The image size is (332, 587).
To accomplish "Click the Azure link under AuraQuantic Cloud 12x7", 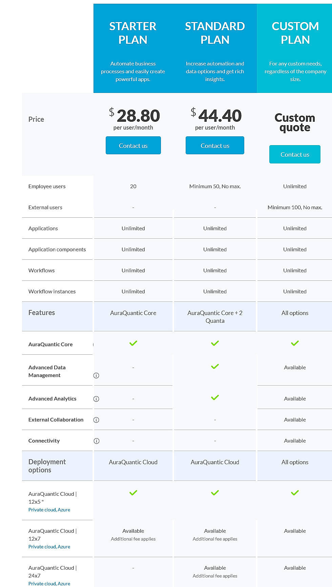I will coord(64,547).
